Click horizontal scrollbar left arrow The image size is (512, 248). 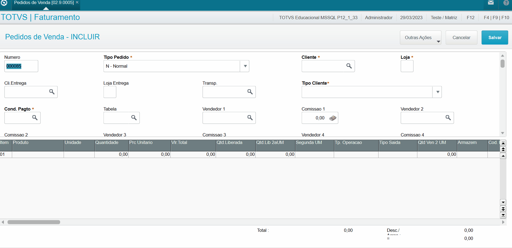(3, 222)
